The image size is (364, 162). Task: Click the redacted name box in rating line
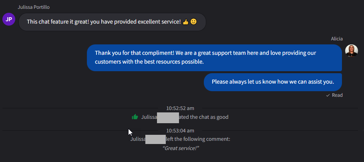pyautogui.click(x=168, y=118)
